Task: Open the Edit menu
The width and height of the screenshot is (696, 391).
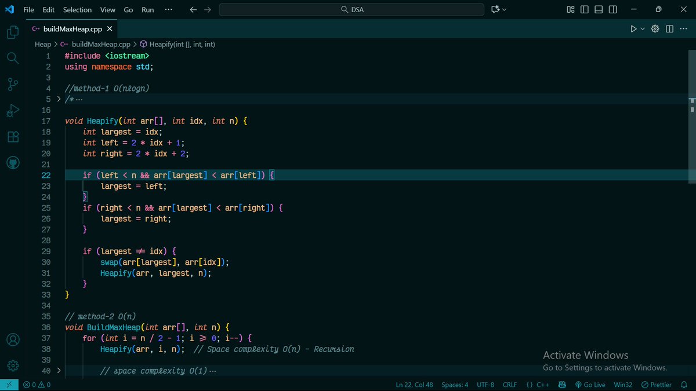Action: 48,10
